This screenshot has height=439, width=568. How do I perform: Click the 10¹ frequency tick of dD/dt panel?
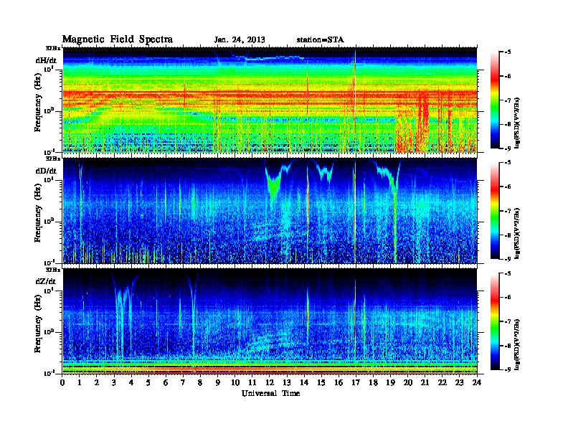click(x=49, y=179)
